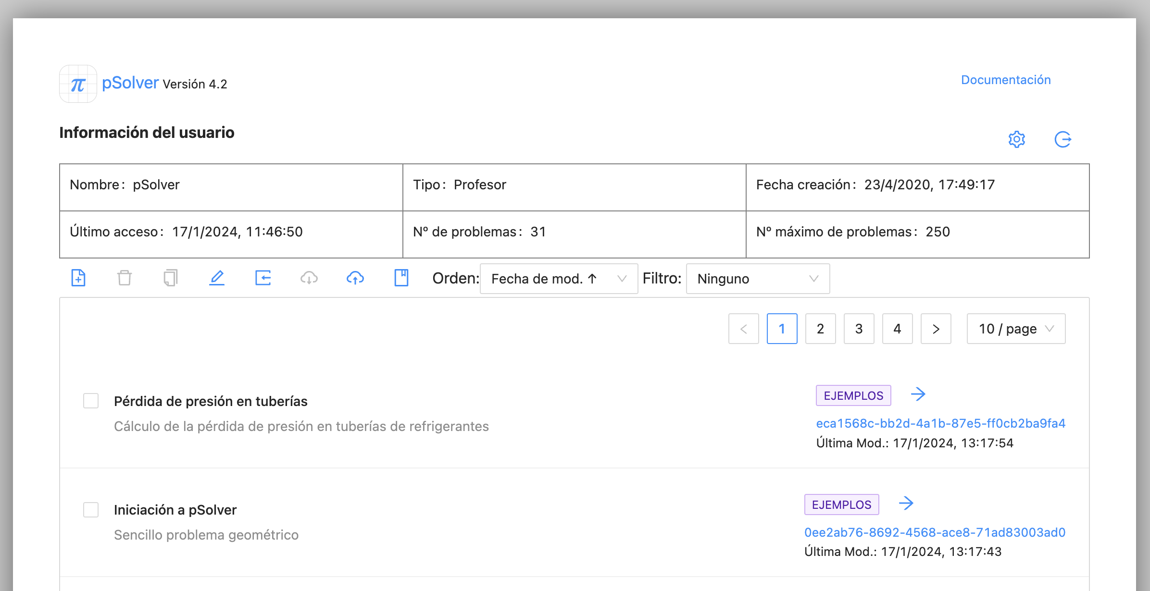
Task: Click next page arrow button
Action: pos(936,329)
